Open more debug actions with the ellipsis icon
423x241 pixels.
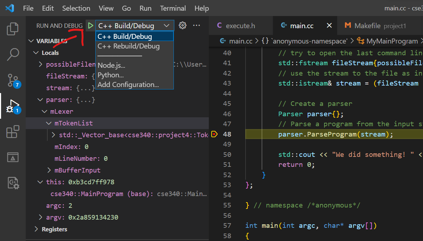pyautogui.click(x=196, y=25)
